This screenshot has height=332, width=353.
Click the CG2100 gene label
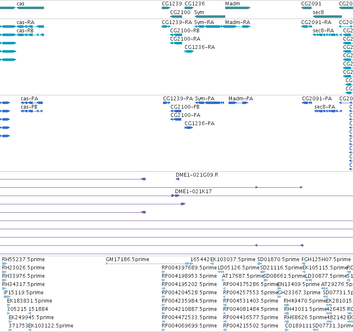tap(180, 12)
